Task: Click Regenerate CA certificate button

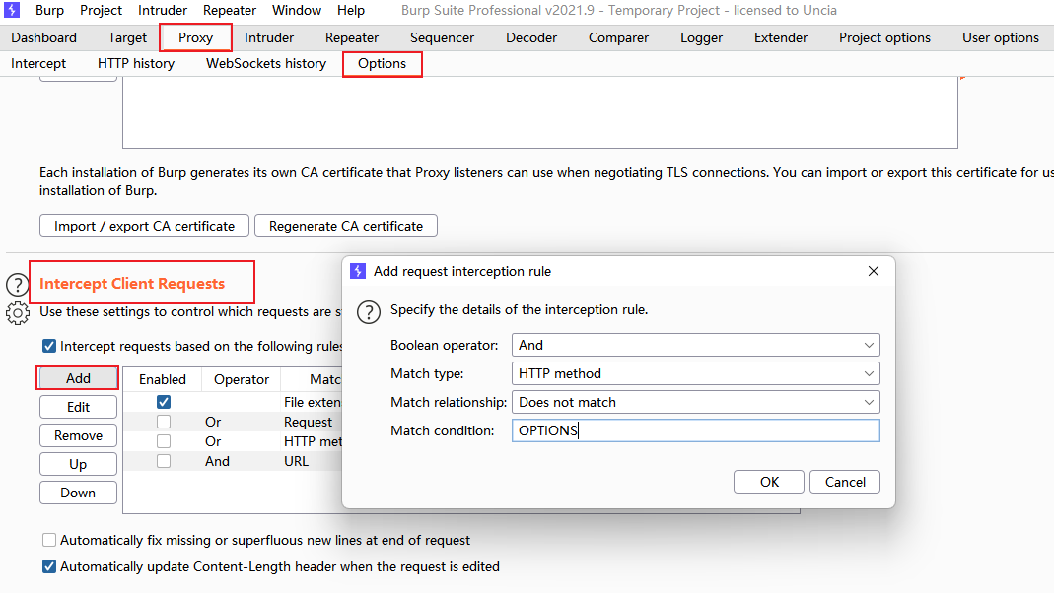Action: (346, 226)
